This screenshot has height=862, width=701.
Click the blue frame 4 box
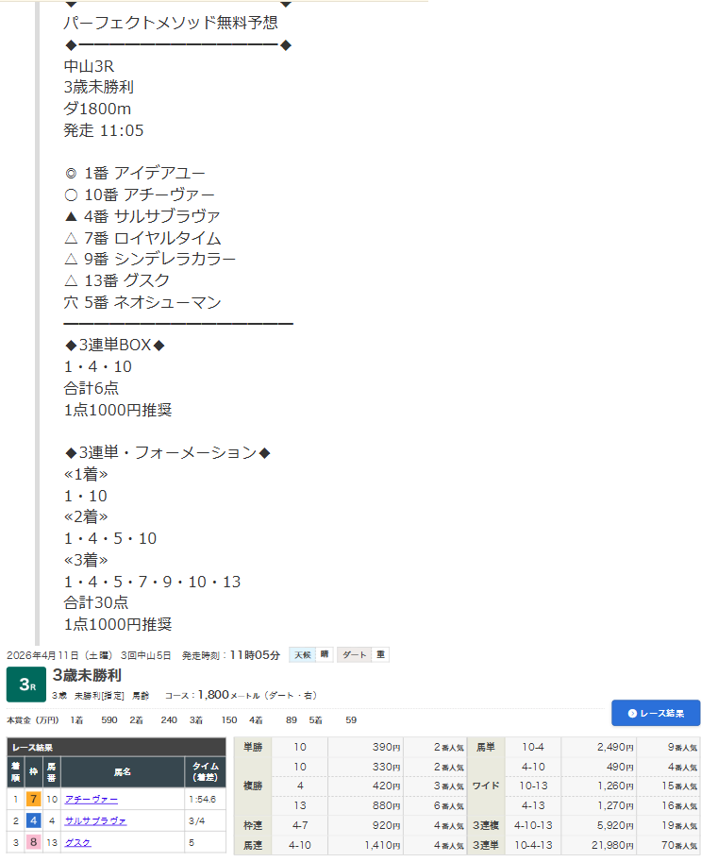tap(33, 820)
